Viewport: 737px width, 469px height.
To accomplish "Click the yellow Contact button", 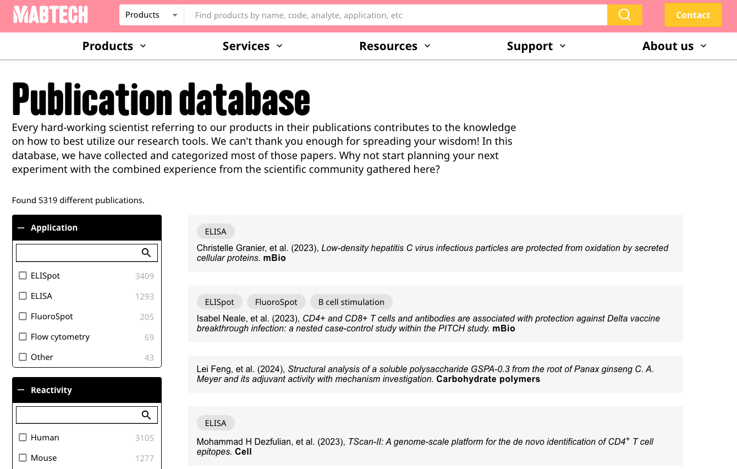I will [692, 15].
